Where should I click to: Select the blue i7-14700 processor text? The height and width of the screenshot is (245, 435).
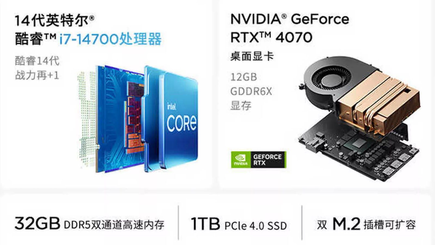tap(110, 39)
